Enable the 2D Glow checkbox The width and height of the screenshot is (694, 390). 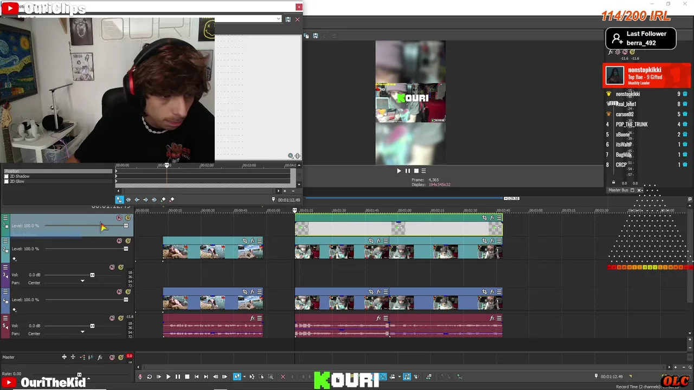coord(7,181)
